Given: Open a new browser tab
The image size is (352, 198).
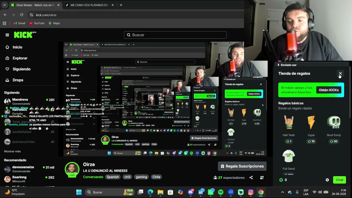Looking at the screenshot, I should click(121, 5).
